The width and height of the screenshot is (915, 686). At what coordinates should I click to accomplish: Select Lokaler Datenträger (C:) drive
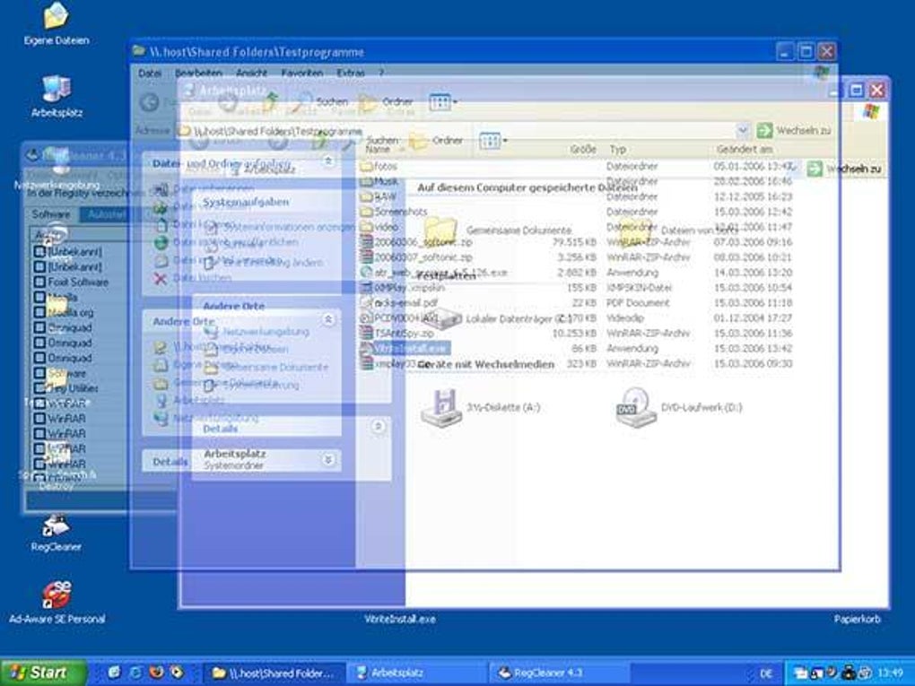click(x=499, y=318)
